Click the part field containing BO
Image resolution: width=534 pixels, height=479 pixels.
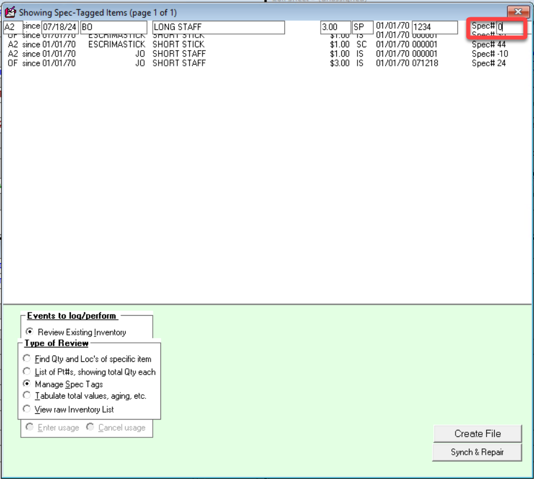(114, 27)
